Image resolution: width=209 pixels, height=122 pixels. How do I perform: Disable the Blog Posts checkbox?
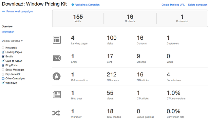click(x=3, y=65)
